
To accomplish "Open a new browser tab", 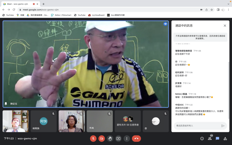I will (43, 4).
